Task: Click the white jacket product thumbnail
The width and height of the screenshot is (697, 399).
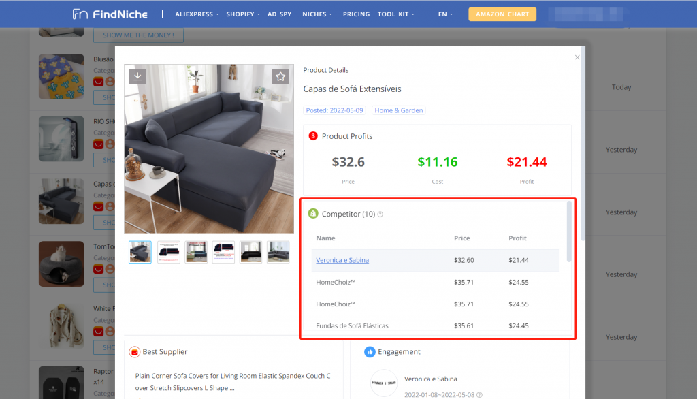Action: coord(61,326)
